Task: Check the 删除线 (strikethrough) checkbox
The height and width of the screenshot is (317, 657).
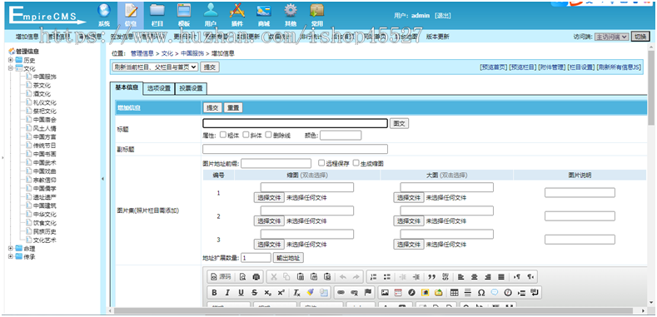Action: 269,135
